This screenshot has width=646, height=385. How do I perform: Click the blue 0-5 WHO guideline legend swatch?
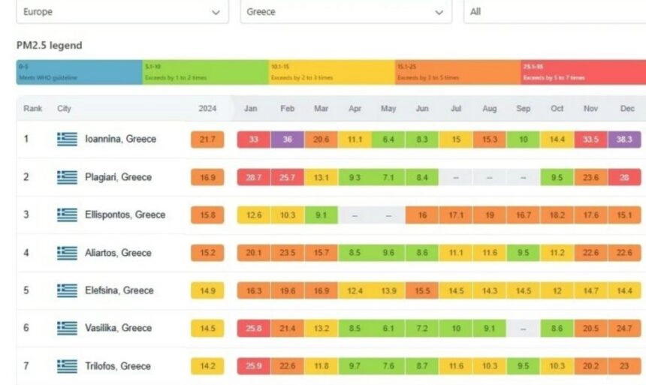point(79,72)
